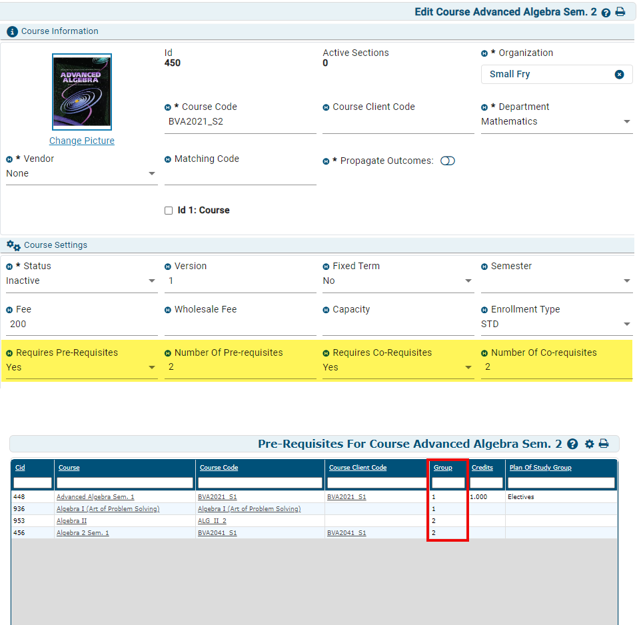Toggle the Propagate Outcomes switch
The height and width of the screenshot is (625, 637).
(x=448, y=161)
